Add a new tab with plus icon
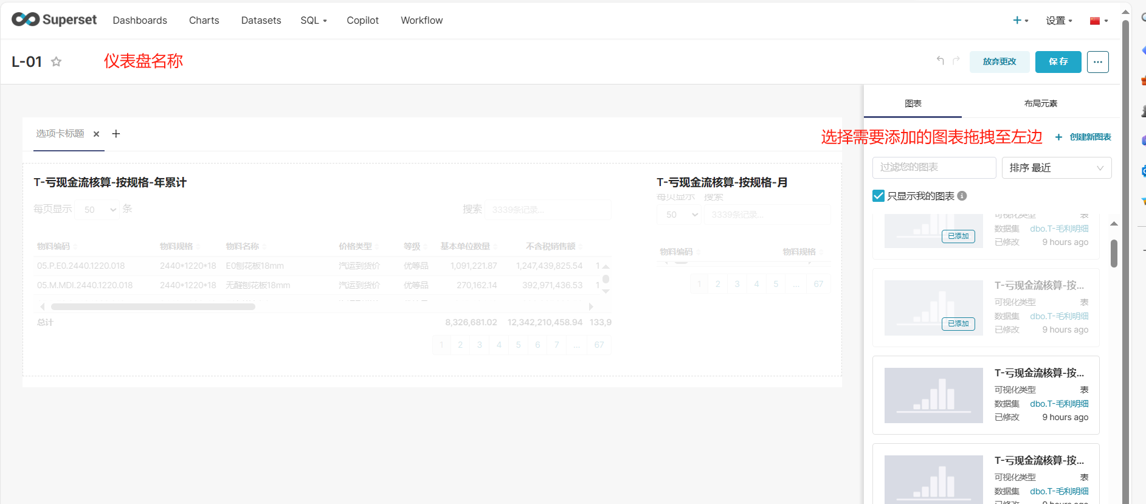1146x504 pixels. [x=116, y=134]
